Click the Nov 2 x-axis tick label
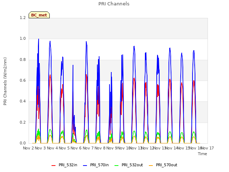This screenshot has width=229, height=172. pos(28,148)
